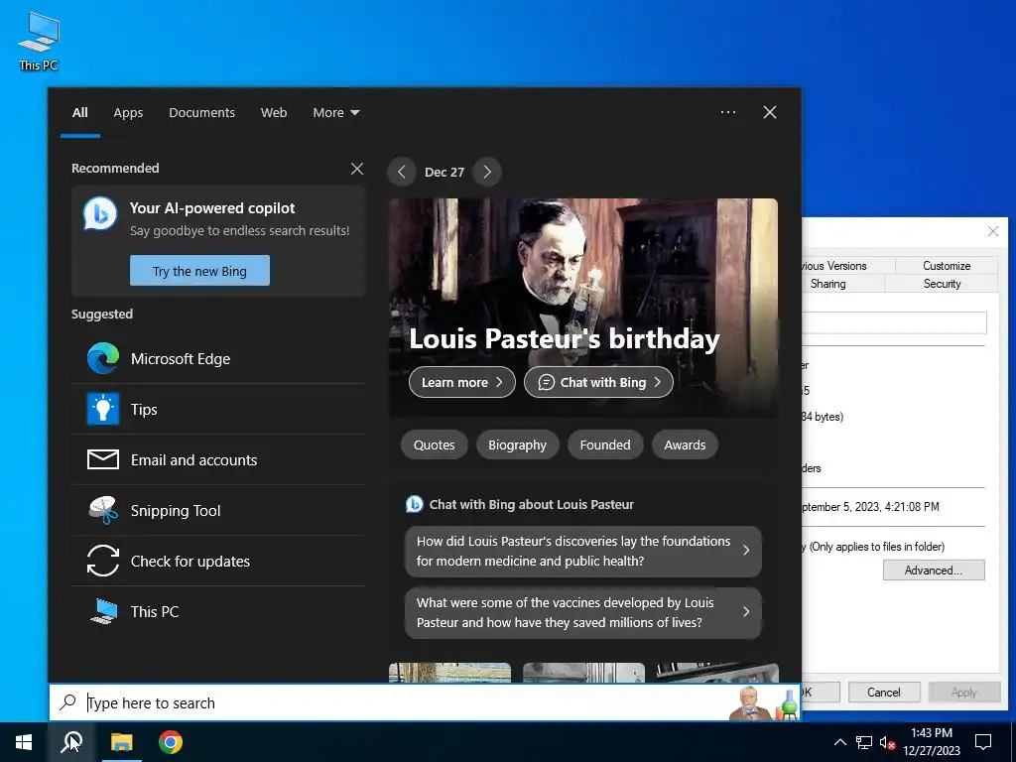1016x762 pixels.
Task: Click the network status tray icon
Action: (864, 742)
